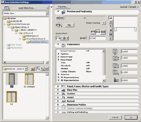Collapse the Parameters panel

click(58, 44)
